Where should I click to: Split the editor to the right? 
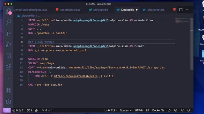(181, 10)
